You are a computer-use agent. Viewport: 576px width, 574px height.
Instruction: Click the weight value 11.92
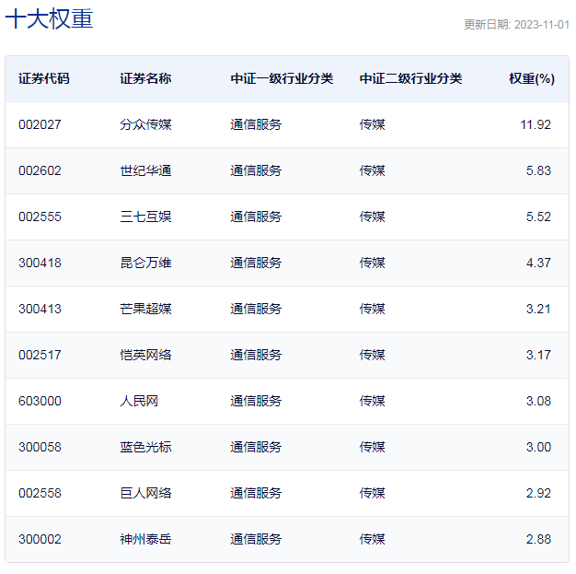537,125
